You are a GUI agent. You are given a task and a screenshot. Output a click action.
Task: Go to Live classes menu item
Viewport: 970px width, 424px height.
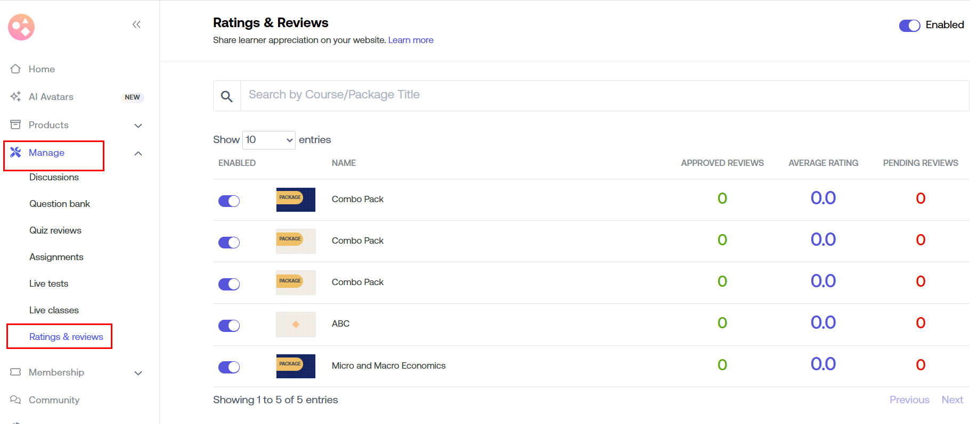(x=54, y=310)
